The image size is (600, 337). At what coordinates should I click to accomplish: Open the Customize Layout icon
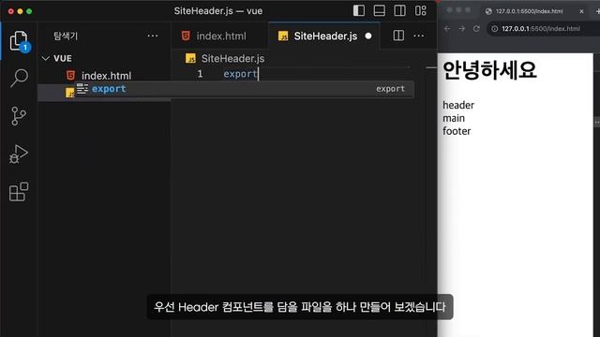click(421, 10)
